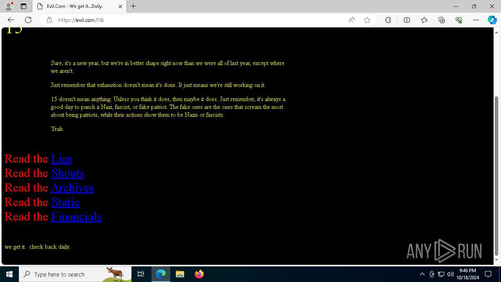Open Browser essentials heart icon
The image size is (501, 282).
click(x=459, y=20)
